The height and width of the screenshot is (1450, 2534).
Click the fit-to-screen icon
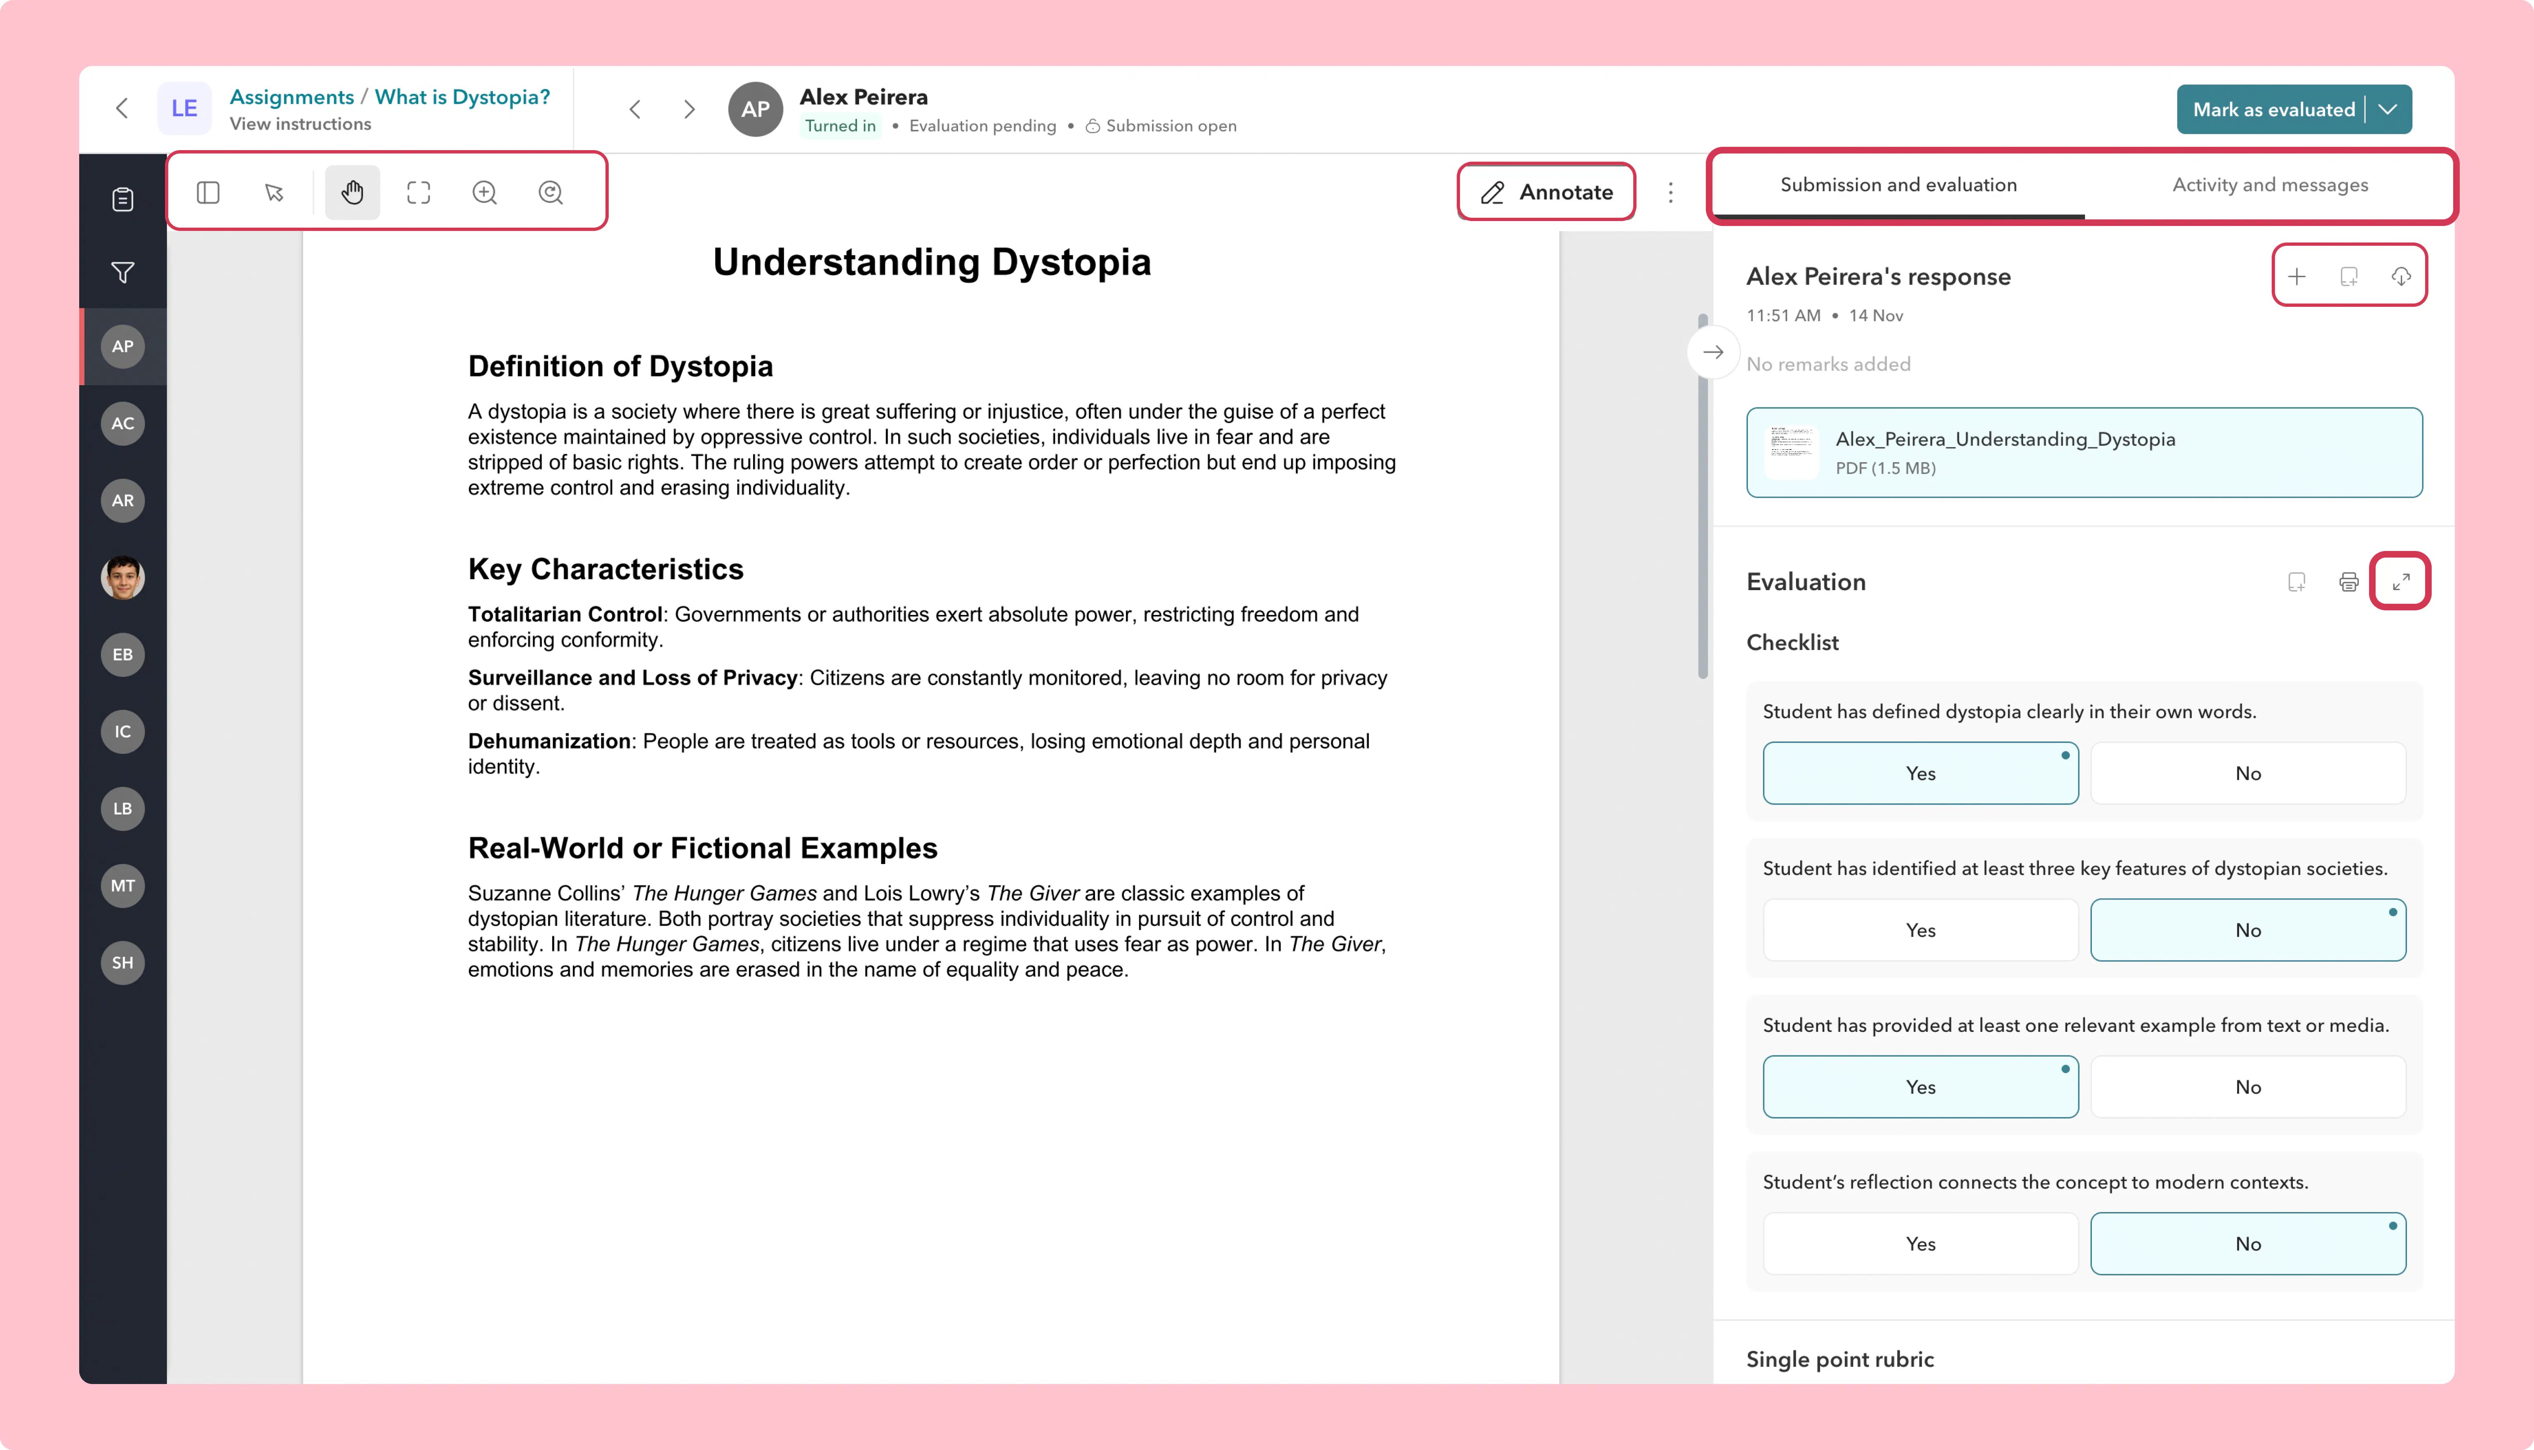[x=419, y=192]
